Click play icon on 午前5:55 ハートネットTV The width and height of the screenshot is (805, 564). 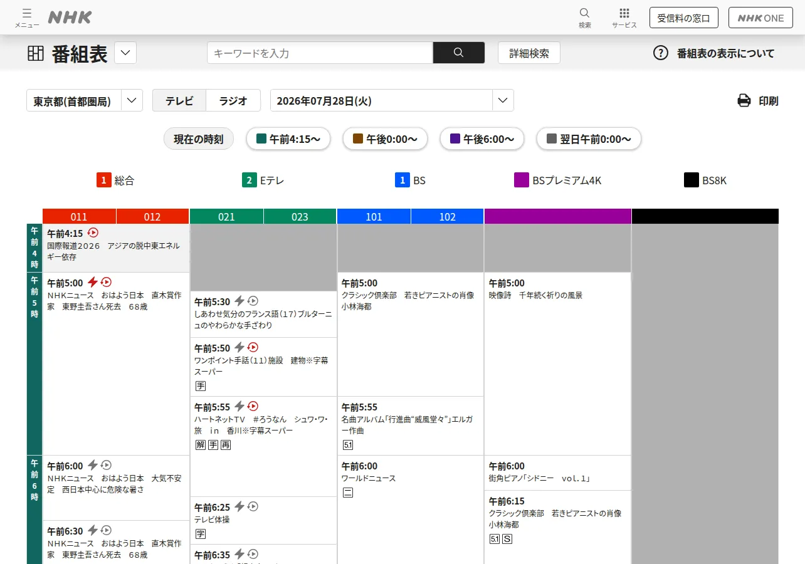[x=253, y=406]
